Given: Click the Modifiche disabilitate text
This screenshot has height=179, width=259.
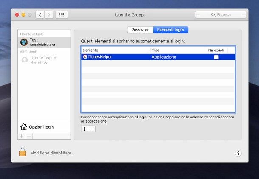Looking at the screenshot, I should (x=51, y=153).
